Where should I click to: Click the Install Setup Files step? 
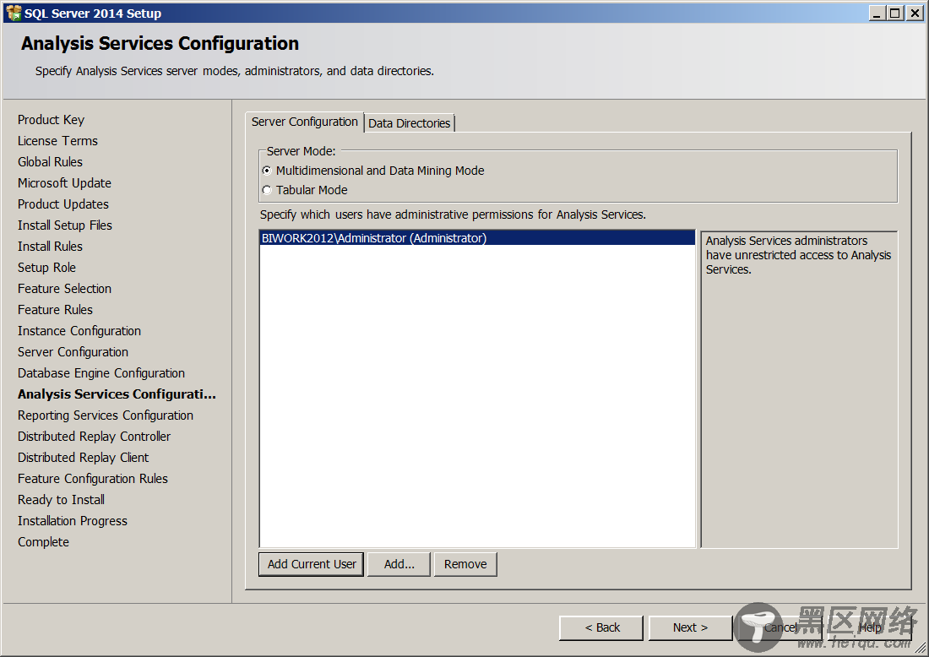click(64, 225)
